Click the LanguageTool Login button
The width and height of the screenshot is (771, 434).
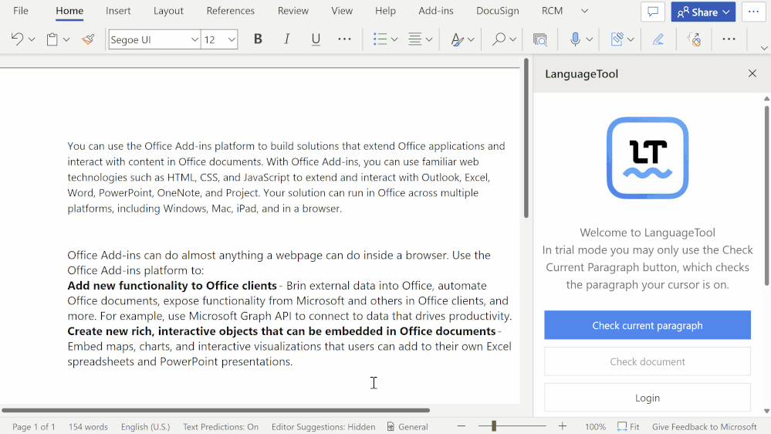point(648,398)
